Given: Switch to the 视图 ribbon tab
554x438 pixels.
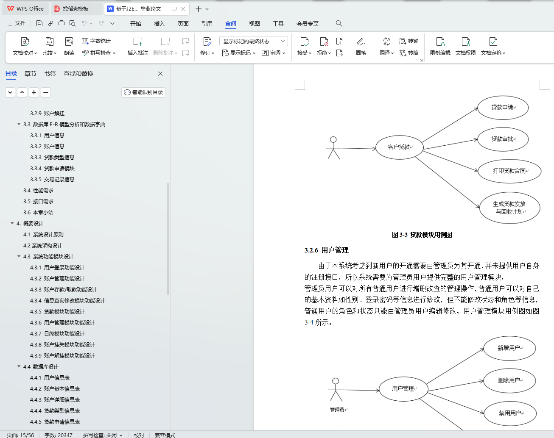Looking at the screenshot, I should 255,24.
